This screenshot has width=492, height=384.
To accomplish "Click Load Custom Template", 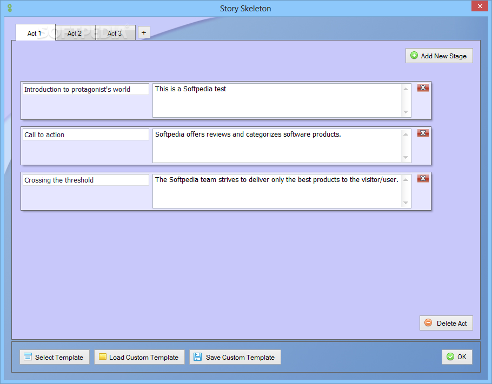I will [139, 358].
